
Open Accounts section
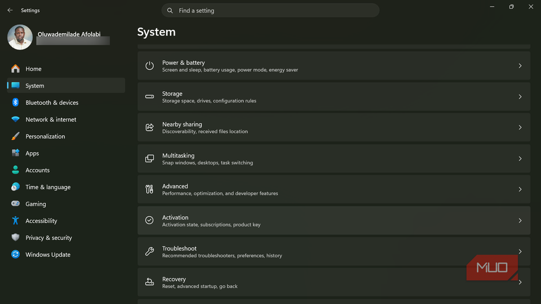point(66,170)
